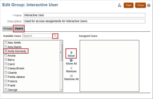Image resolution: width=153 pixels, height=99 pixels.
Task: Select the Casey.Brown name text
Action: point(16,68)
